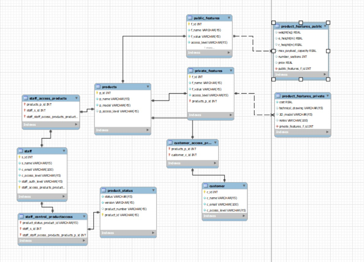Click the table icon on the customer header
Image resolution: width=364 pixels, height=262 pixels.
(x=206, y=186)
